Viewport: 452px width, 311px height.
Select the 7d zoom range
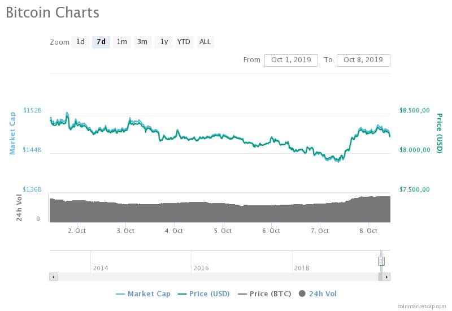pos(101,42)
